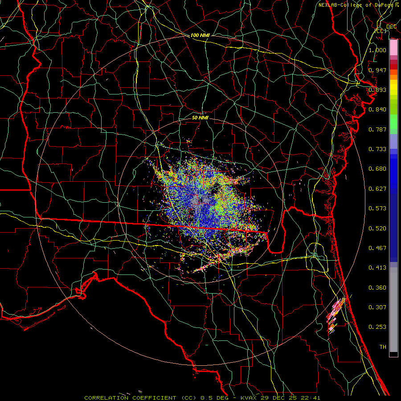Click the 0.467 legend value

(377, 248)
